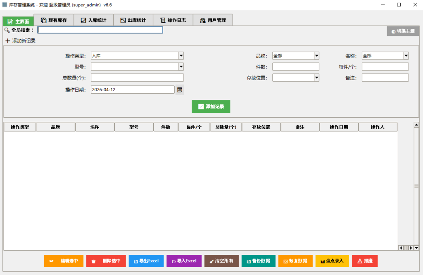Click the 操作日期 date field
Image resolution: width=423 pixels, height=275 pixels.
(x=133, y=90)
